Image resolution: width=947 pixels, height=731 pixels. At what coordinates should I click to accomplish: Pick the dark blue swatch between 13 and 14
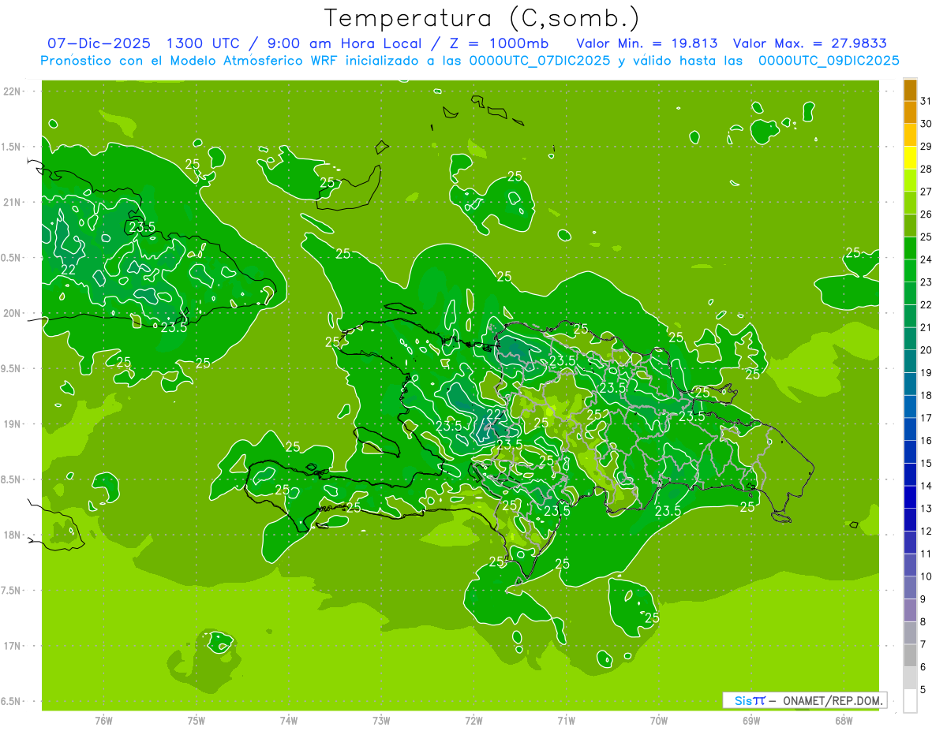tap(910, 497)
